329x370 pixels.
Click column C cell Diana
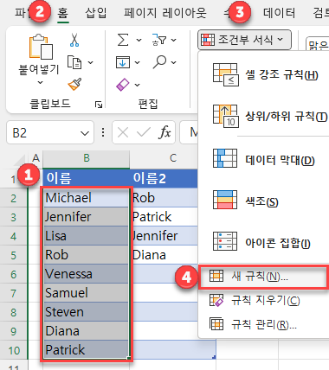click(164, 255)
